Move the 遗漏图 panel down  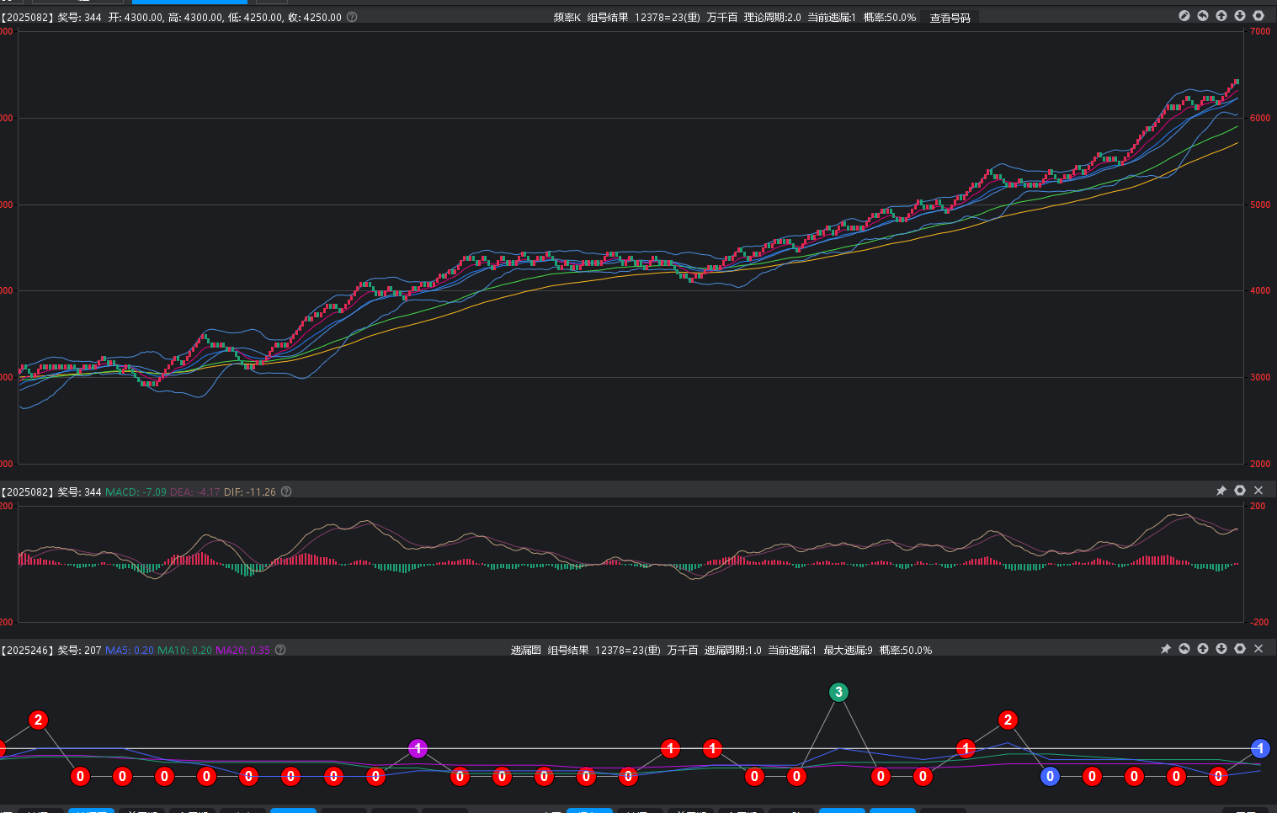[x=1221, y=649]
